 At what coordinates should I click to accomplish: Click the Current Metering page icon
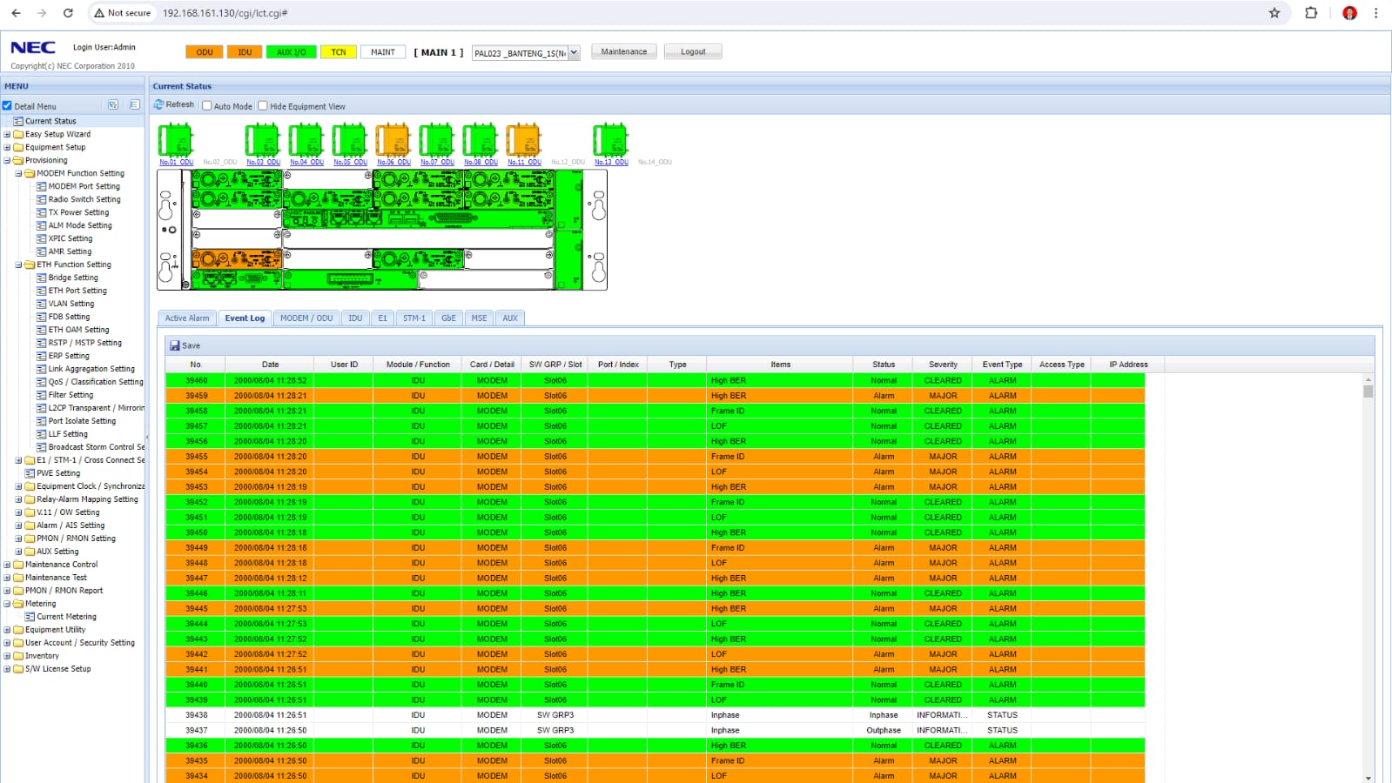point(30,617)
